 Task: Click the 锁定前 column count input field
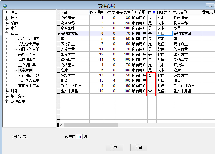click(x=78, y=137)
